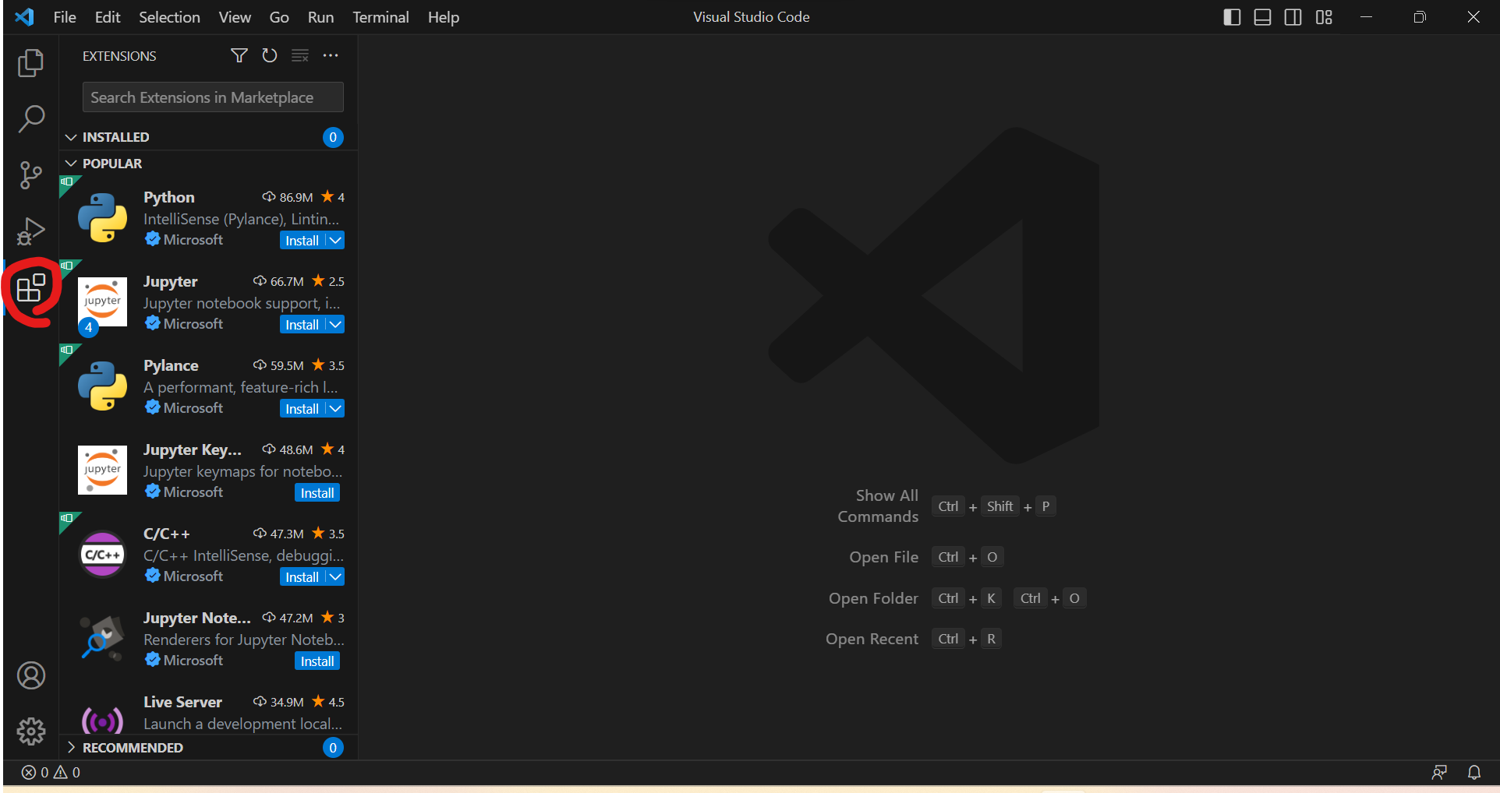Click INSTALLED count badge showing 0
Image resolution: width=1500 pixels, height=793 pixels.
click(333, 137)
